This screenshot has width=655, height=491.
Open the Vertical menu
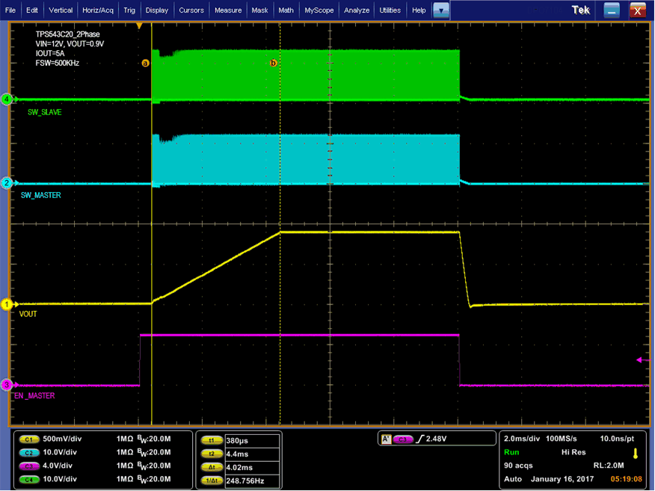tap(61, 10)
